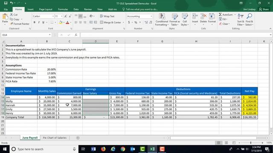This screenshot has height=153, width=273.
Task: Click the Save icon in title bar
Action: pyautogui.click(x=6, y=3)
